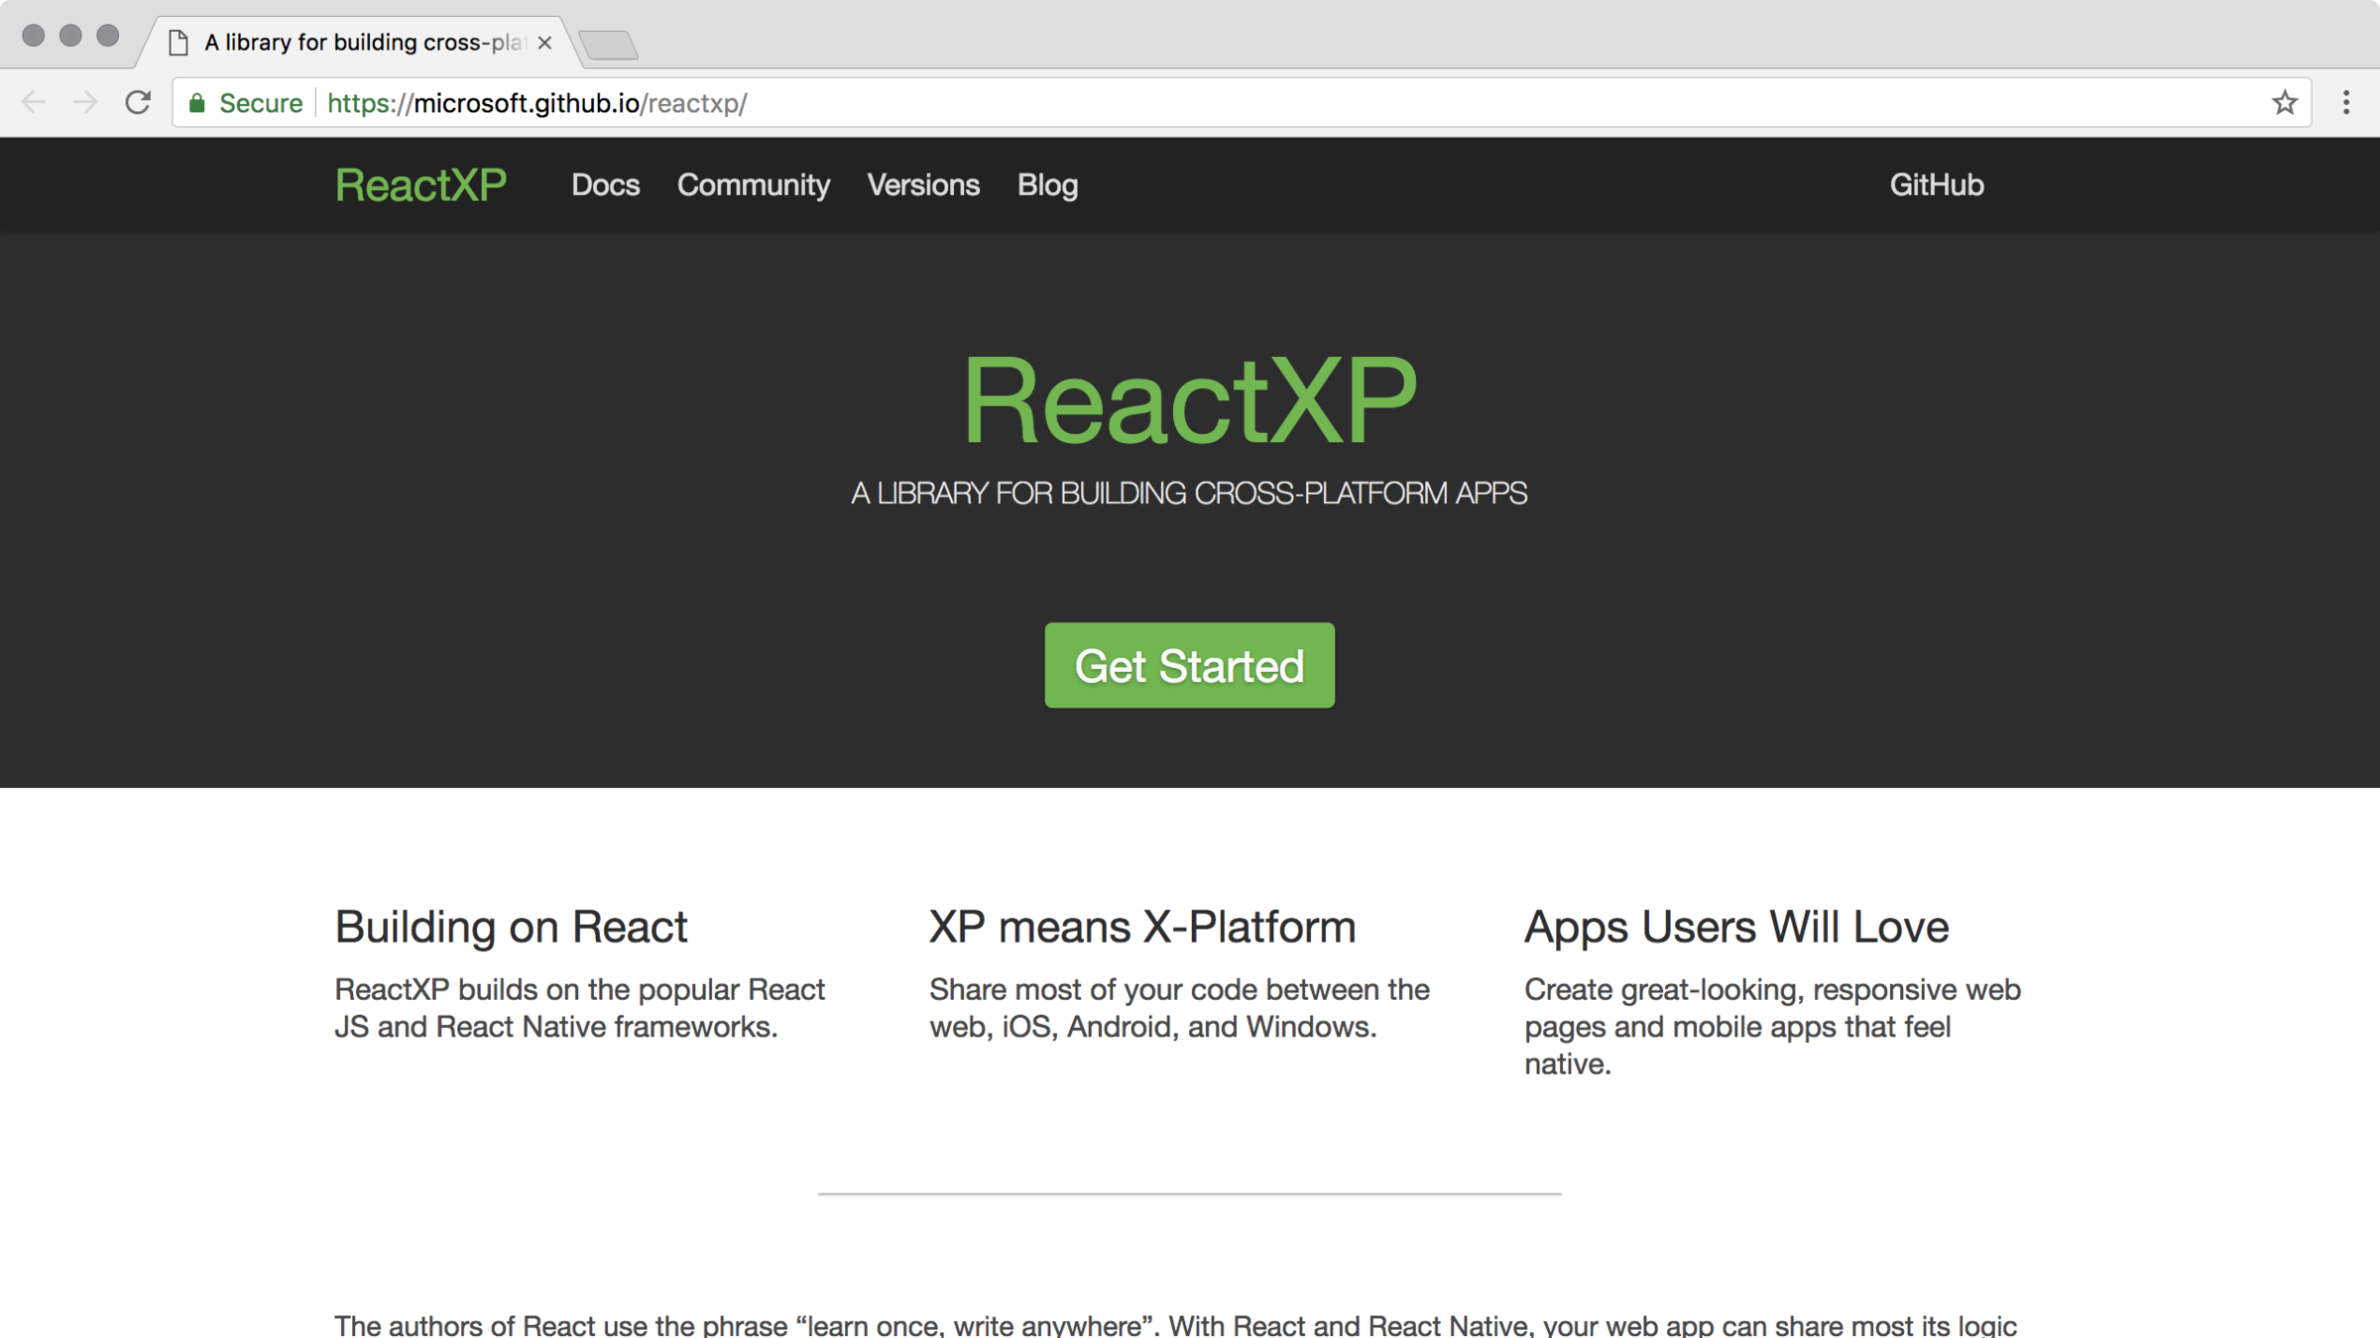The image size is (2380, 1338).
Task: Visit the GitHub repository link
Action: (x=1935, y=184)
